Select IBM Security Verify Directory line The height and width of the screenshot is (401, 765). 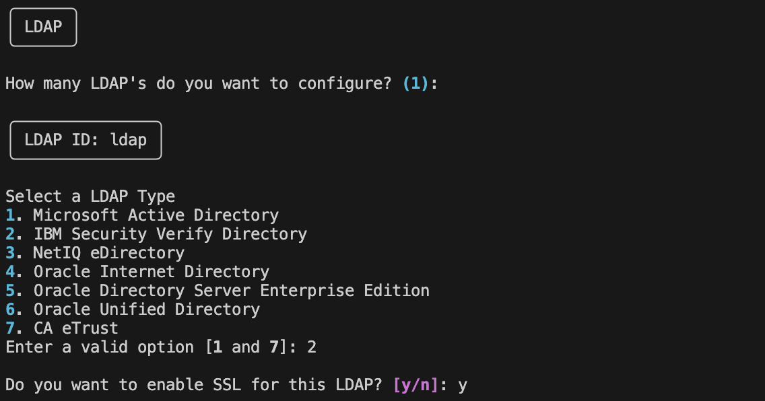click(x=156, y=234)
